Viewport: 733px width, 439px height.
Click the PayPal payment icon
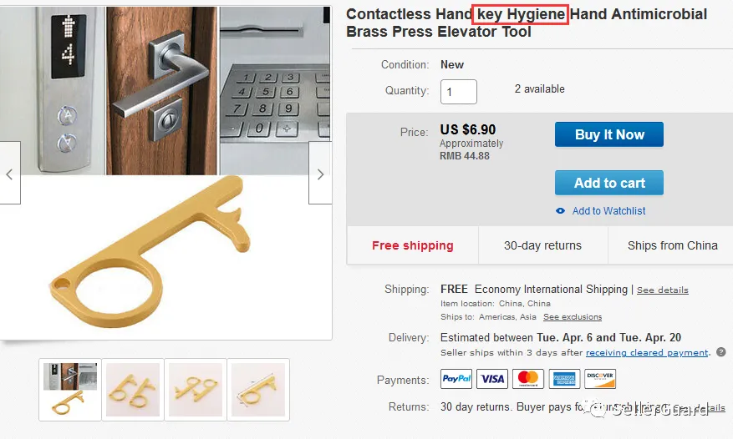[x=456, y=379]
